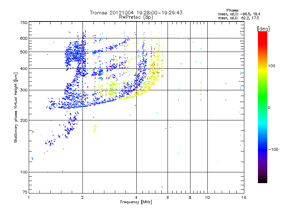Click the x-axis tick label '2'
This screenshot has height=215, width=287.
click(x=83, y=197)
